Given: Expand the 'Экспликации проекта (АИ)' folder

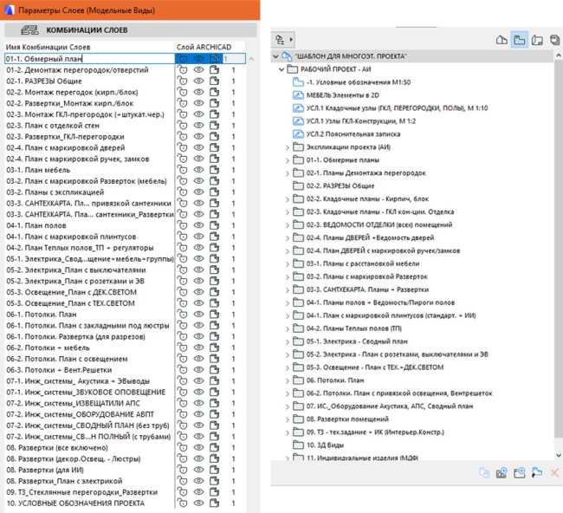Looking at the screenshot, I should coord(288,148).
